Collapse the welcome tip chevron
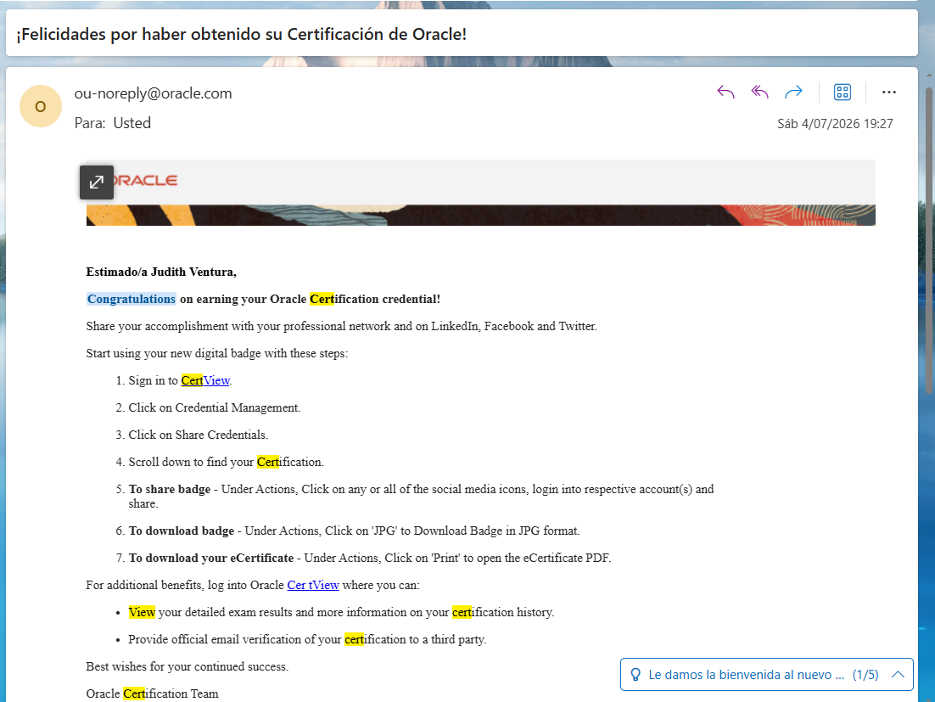This screenshot has width=935, height=702. pyautogui.click(x=898, y=675)
